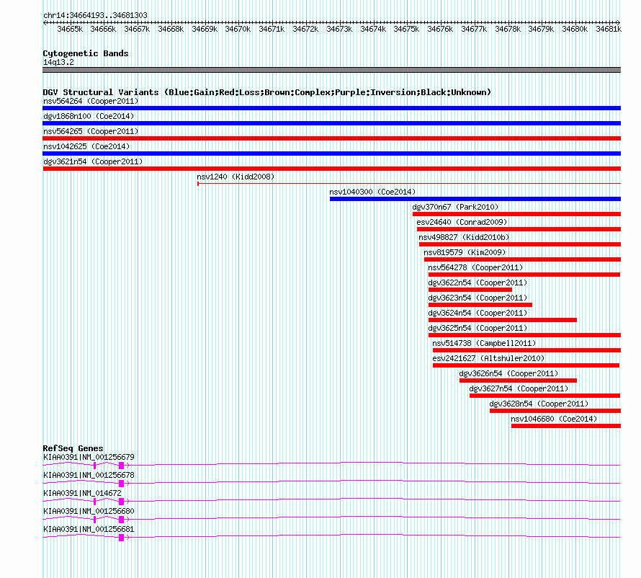Click the thin red nsv1240 line
Screen dimensions: 641x578
(x=409, y=184)
